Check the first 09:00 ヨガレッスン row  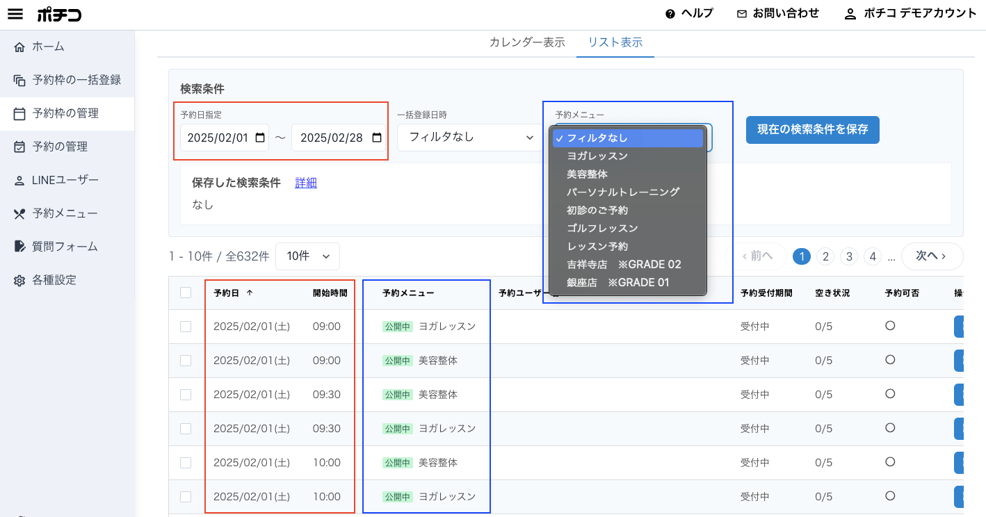[186, 327]
